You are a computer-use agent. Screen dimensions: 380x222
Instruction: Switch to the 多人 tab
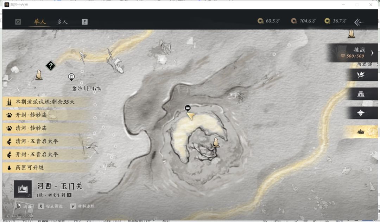click(x=62, y=22)
